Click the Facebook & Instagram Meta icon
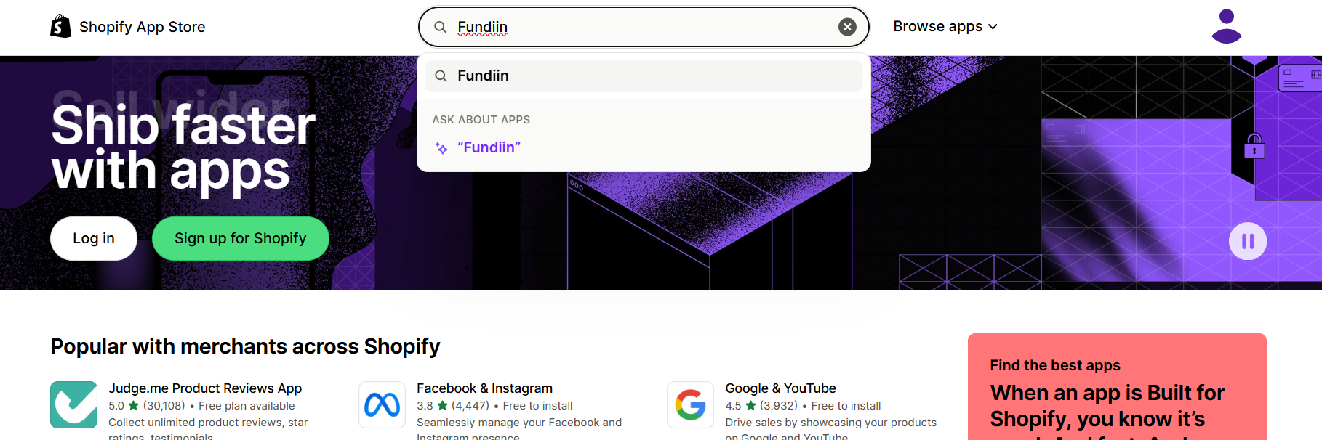This screenshot has height=440, width=1322. (382, 404)
